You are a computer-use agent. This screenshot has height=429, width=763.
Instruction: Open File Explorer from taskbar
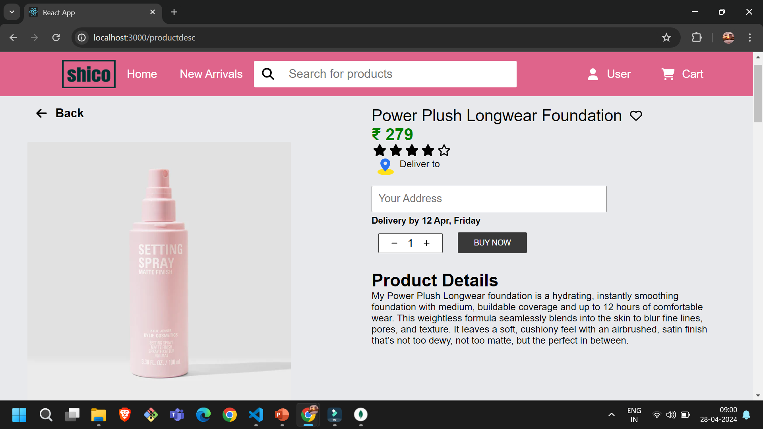pos(99,415)
